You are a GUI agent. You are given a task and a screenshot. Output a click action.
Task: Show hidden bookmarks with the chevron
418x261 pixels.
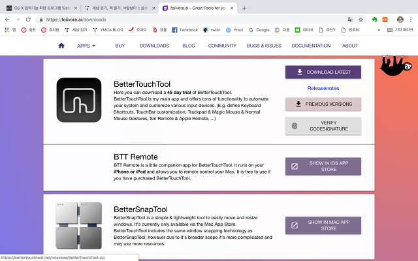coord(379,30)
